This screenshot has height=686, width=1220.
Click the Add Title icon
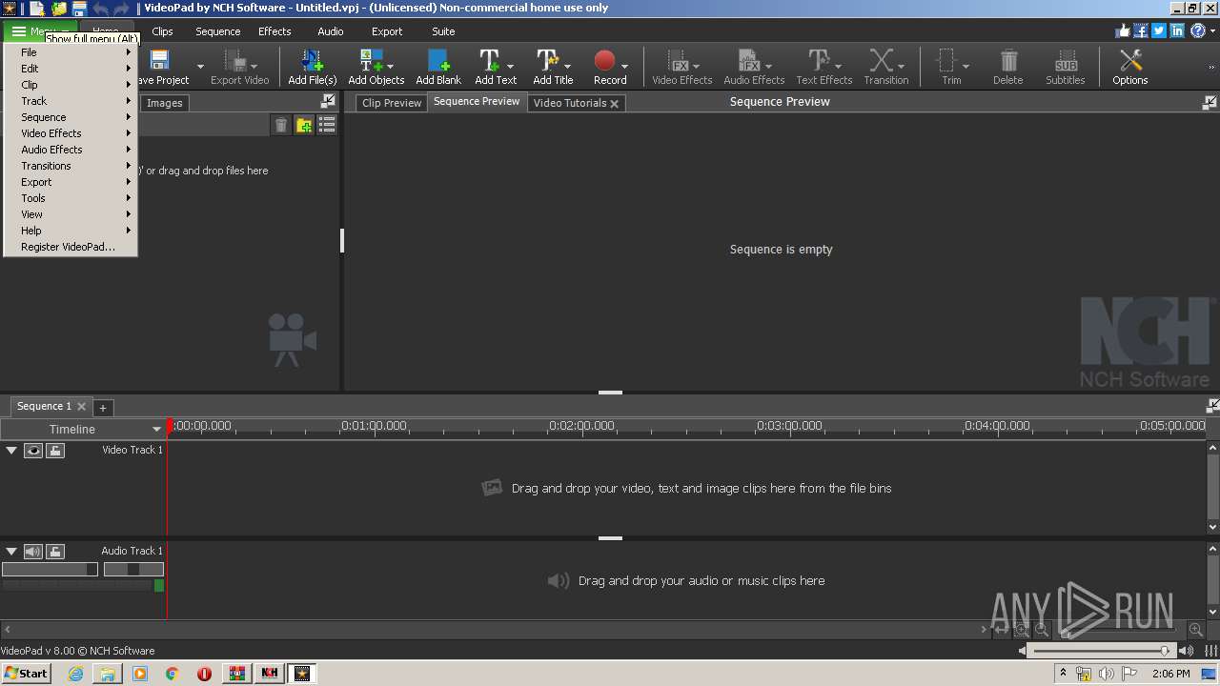[x=547, y=61]
